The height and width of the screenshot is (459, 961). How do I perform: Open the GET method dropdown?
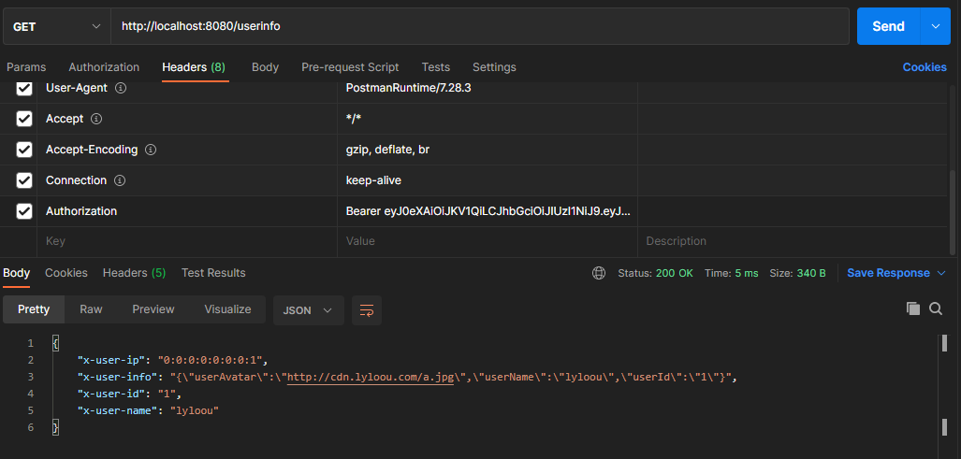[x=56, y=26]
